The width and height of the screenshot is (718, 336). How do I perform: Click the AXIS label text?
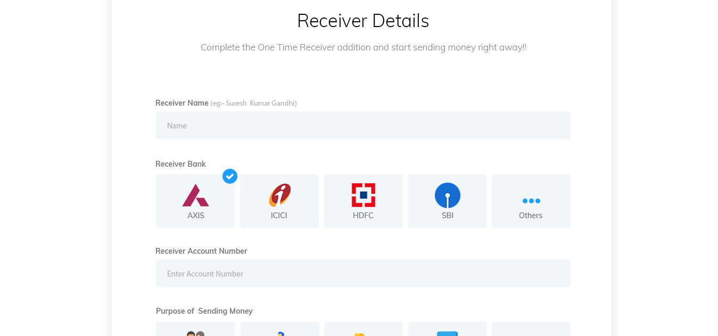(x=196, y=216)
